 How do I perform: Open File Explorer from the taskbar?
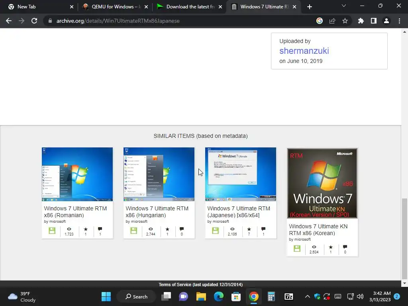pos(201,296)
